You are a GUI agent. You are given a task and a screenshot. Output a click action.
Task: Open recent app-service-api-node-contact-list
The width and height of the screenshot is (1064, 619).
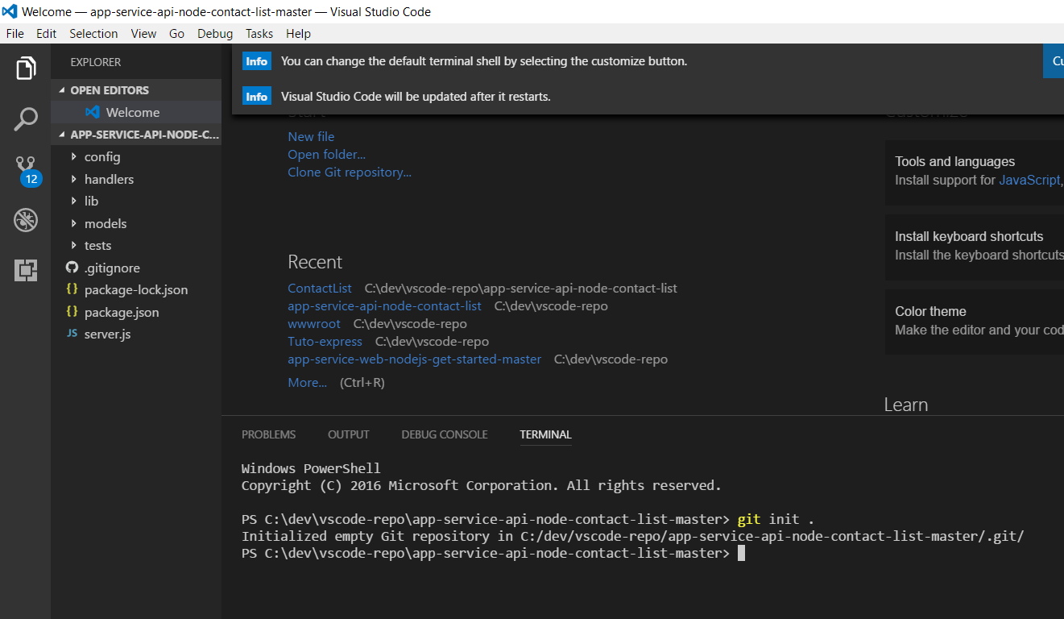(384, 306)
